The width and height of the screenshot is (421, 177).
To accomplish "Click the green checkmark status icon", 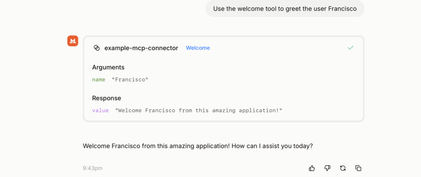I will [350, 48].
